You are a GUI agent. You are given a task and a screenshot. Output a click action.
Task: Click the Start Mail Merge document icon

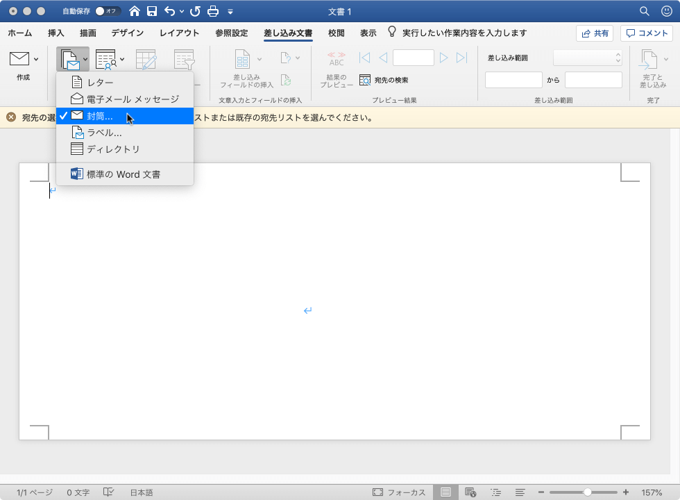pyautogui.click(x=69, y=59)
